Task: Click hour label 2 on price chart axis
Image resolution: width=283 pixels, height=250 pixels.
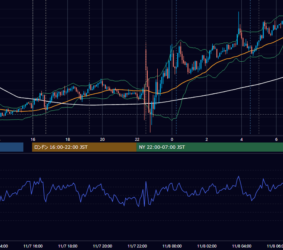Action: pos(207,140)
